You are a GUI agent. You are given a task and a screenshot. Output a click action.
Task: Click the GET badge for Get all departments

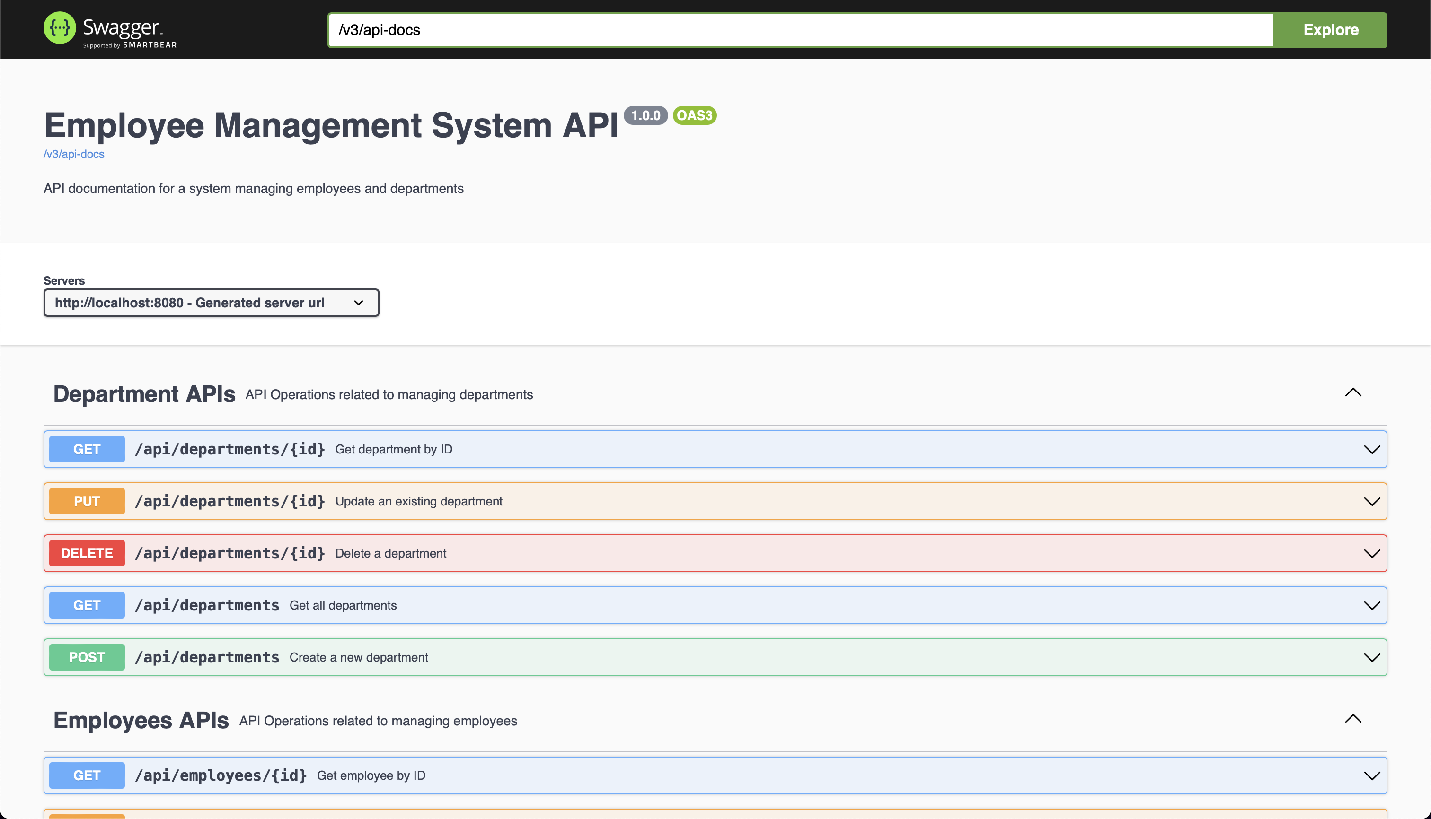point(87,605)
